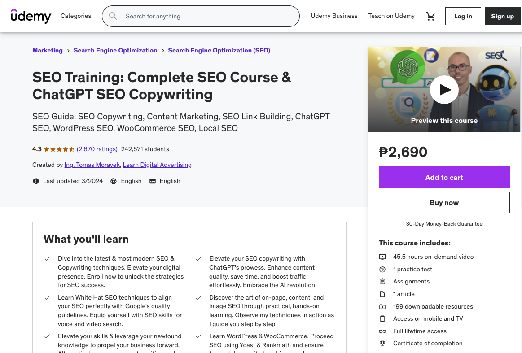Open Learn Digital Advertising instructor link
Image resolution: width=522 pixels, height=353 pixels.
click(157, 165)
